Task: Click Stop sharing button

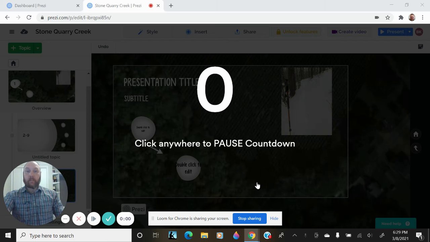Action: [249, 218]
